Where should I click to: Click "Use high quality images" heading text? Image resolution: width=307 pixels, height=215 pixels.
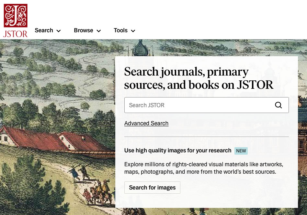pos(178,150)
